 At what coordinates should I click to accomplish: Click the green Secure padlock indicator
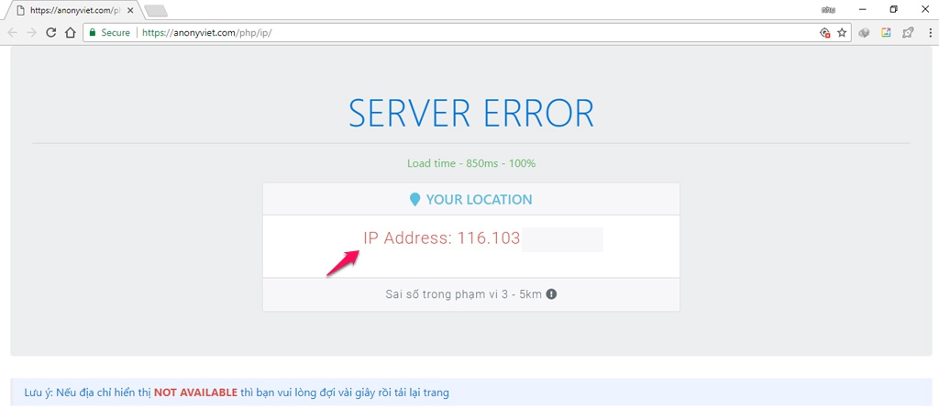pos(109,33)
